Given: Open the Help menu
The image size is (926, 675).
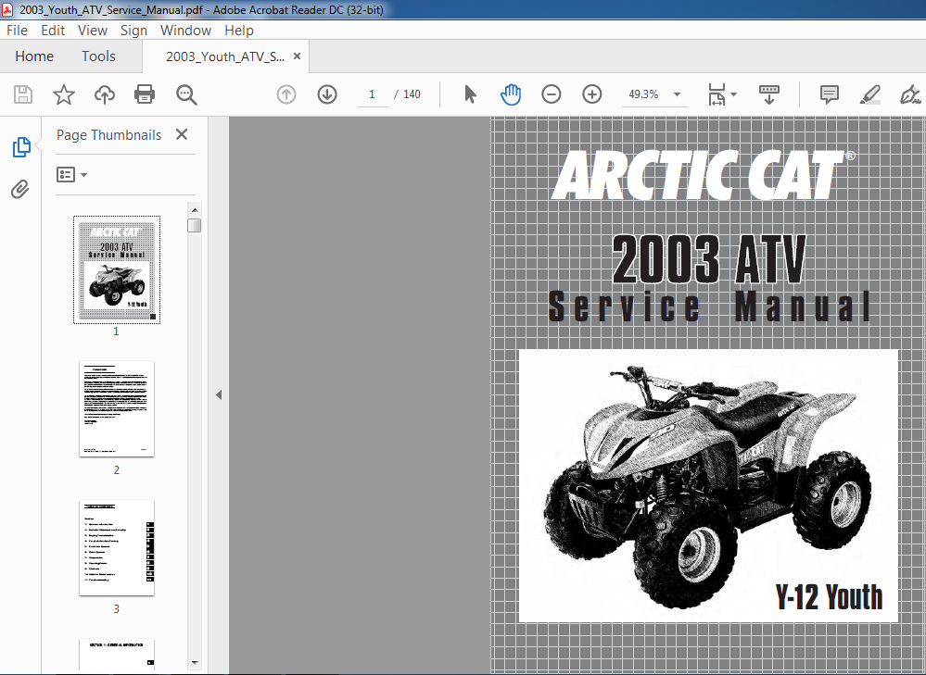Looking at the screenshot, I should click(238, 30).
